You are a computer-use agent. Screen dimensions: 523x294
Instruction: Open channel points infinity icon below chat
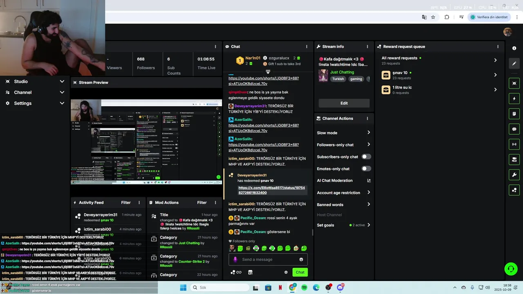point(236,272)
